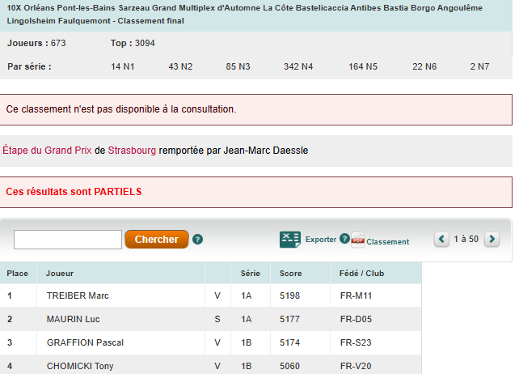Go to previous page of results
Image resolution: width=519 pixels, height=374 pixels.
tap(441, 239)
